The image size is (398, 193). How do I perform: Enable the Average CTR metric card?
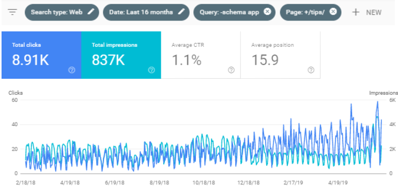pyautogui.click(x=201, y=55)
